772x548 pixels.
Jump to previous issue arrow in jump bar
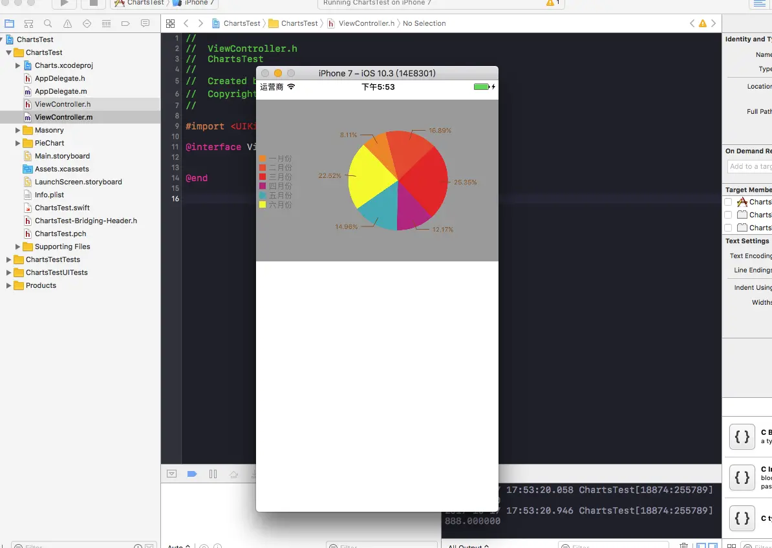[692, 23]
